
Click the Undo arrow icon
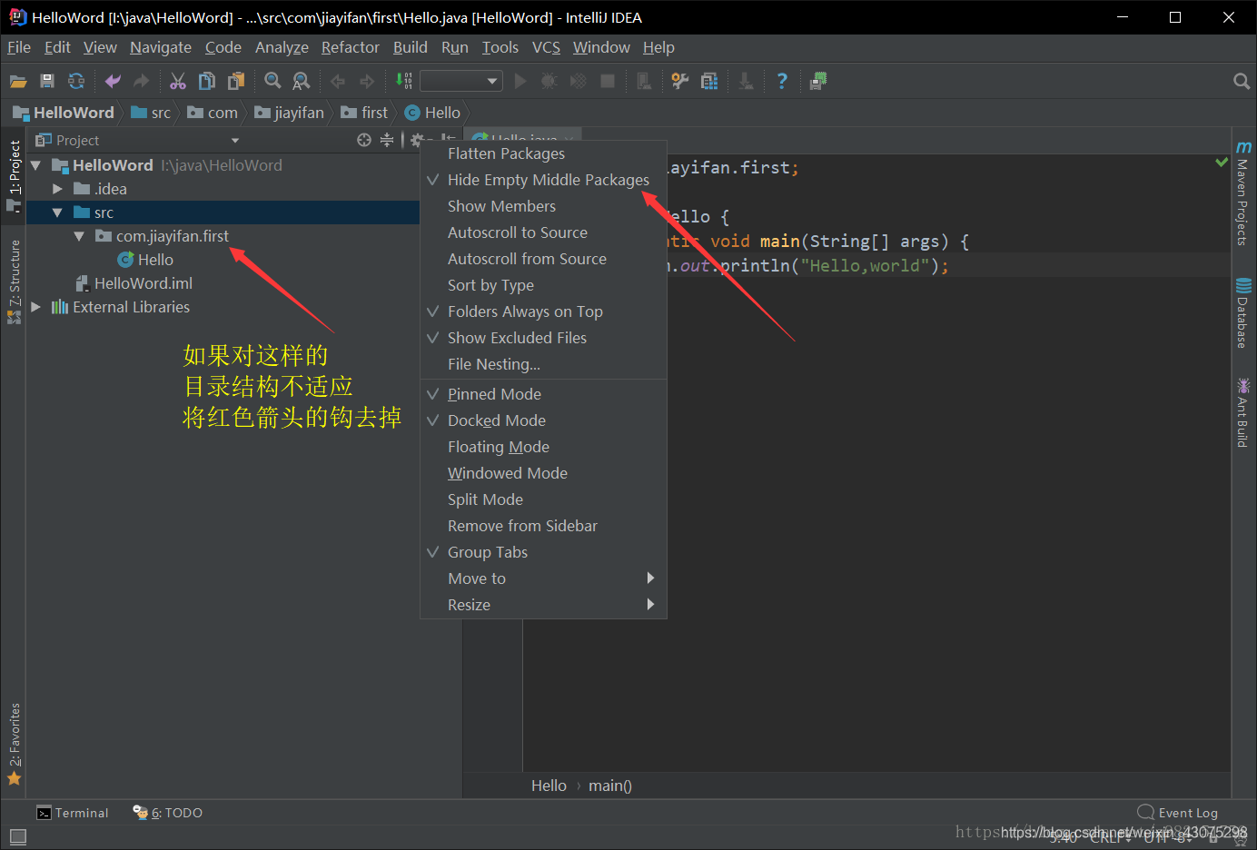[x=113, y=82]
